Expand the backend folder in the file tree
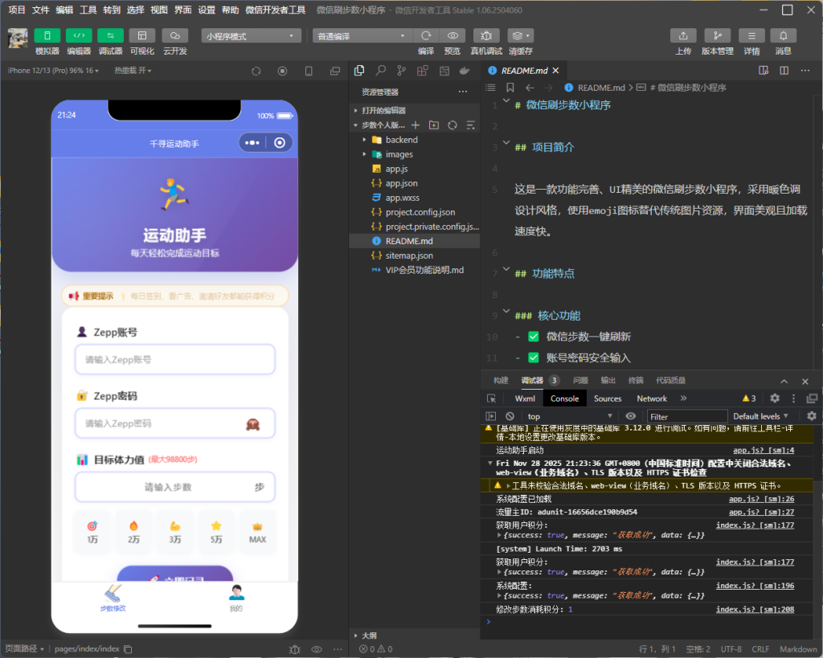 pyautogui.click(x=401, y=140)
